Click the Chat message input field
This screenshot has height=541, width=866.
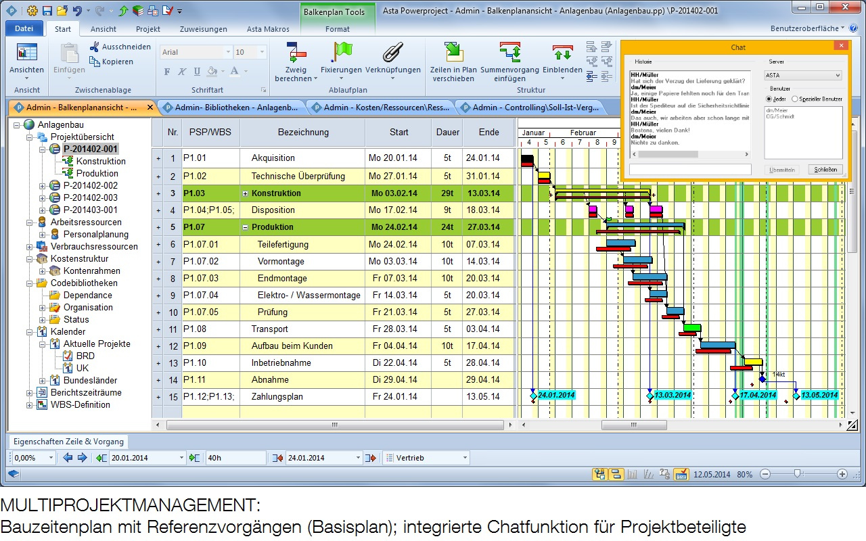(690, 170)
